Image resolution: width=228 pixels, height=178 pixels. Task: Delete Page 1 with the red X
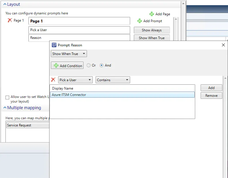pyautogui.click(x=10, y=20)
